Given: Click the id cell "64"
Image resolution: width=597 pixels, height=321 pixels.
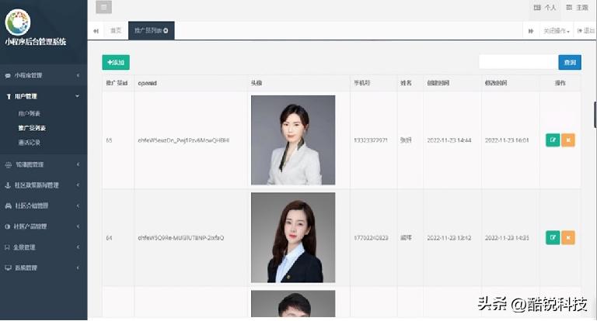Looking at the screenshot, I should pyautogui.click(x=109, y=238).
